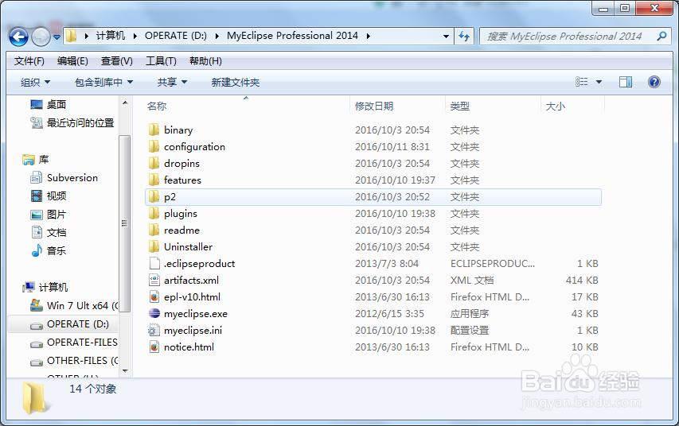679x426 pixels.
Task: Go back with the blue Back arrow
Action: pyautogui.click(x=18, y=37)
